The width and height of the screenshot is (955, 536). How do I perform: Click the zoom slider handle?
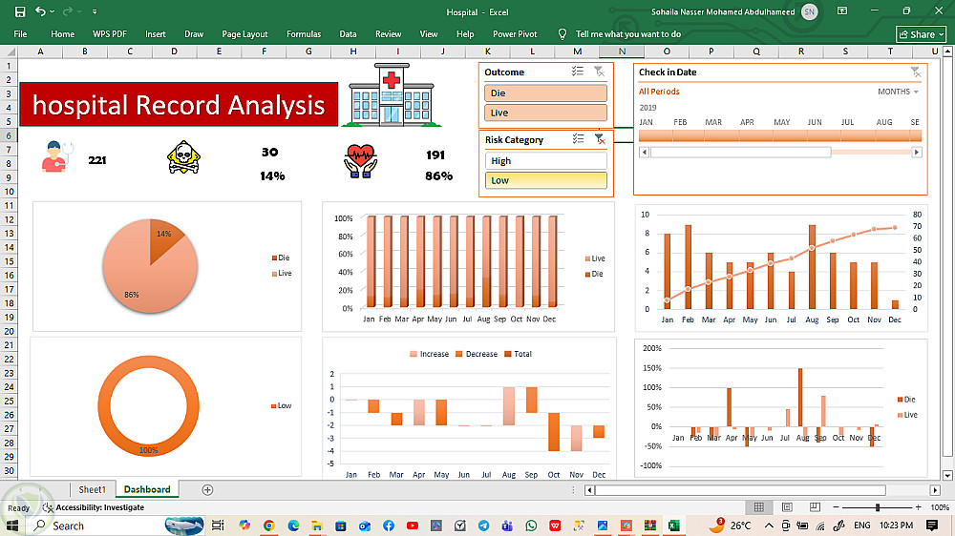tap(877, 507)
